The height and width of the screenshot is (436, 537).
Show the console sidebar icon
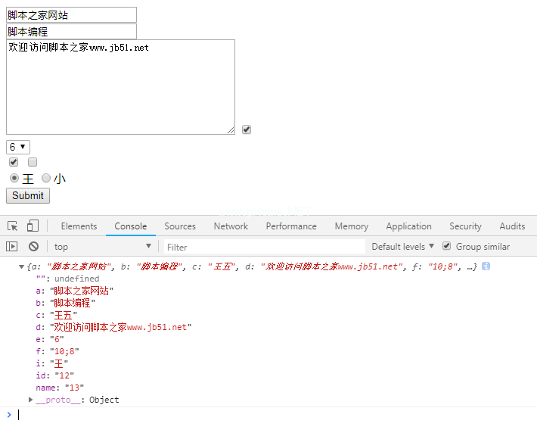pos(12,247)
